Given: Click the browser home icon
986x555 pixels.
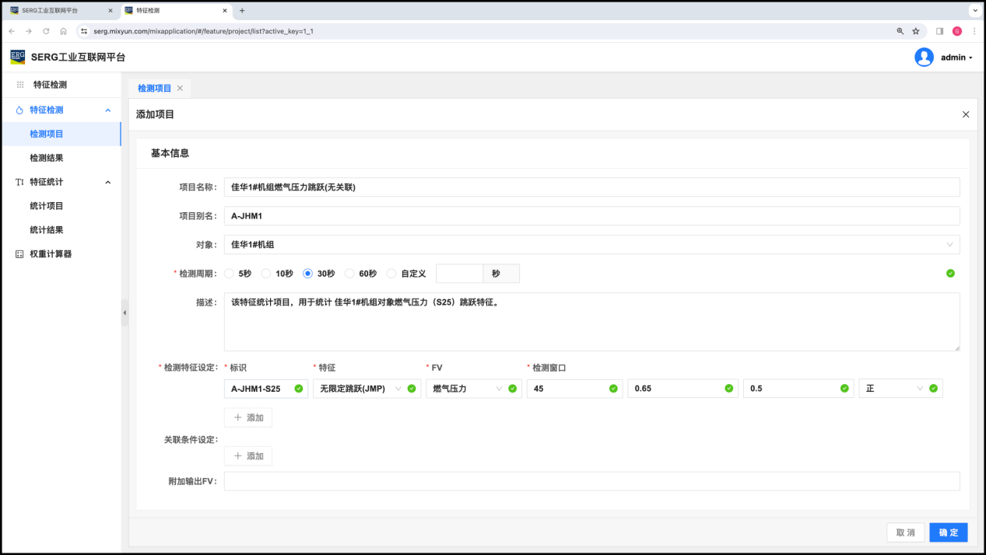Looking at the screenshot, I should pyautogui.click(x=63, y=31).
